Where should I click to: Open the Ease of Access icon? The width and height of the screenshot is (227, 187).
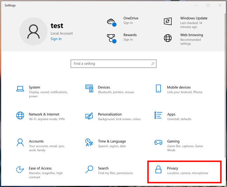[20, 169]
